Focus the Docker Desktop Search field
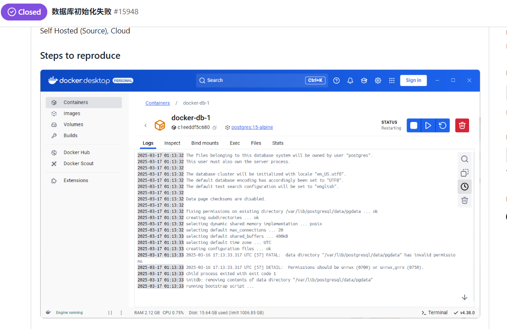Screen dimensions: 507x329 tap(262, 81)
